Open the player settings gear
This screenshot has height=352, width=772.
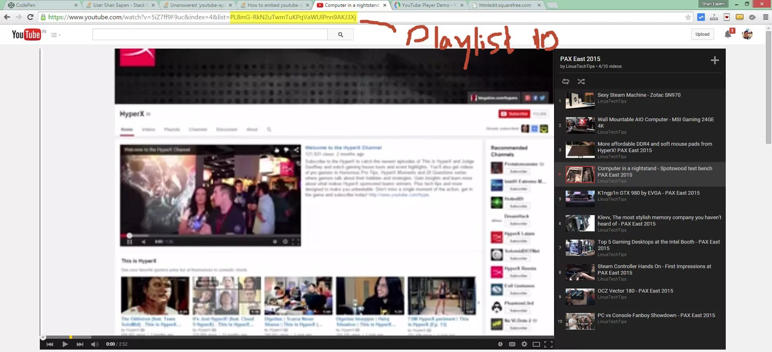pyautogui.click(x=524, y=344)
